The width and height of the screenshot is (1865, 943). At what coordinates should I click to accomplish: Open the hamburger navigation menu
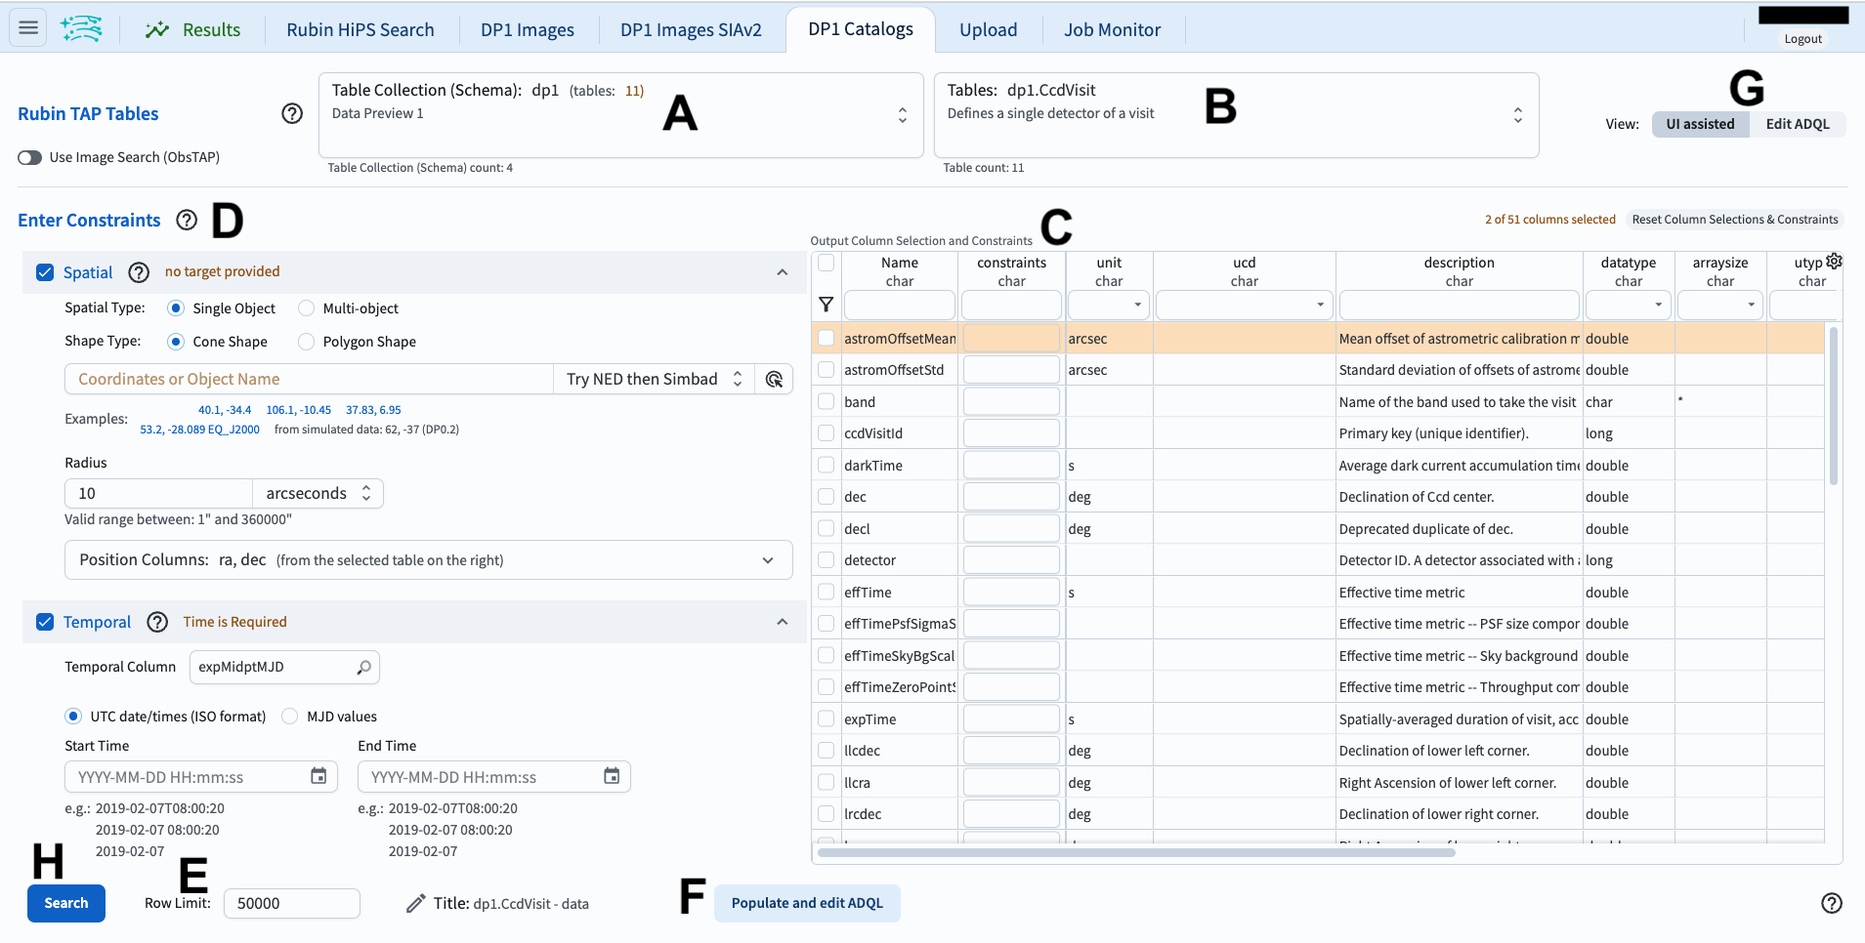(x=27, y=27)
